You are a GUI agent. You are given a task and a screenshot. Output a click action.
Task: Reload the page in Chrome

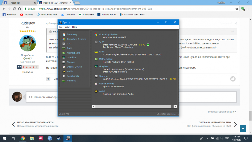(x=14, y=9)
